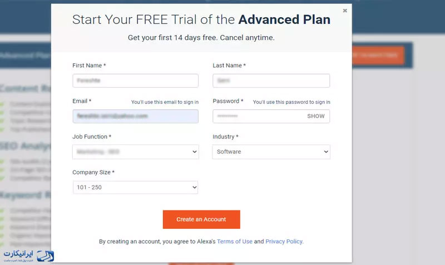This screenshot has width=445, height=265.
Task: Expand the Industry dropdown showing Software
Action: pos(271,152)
